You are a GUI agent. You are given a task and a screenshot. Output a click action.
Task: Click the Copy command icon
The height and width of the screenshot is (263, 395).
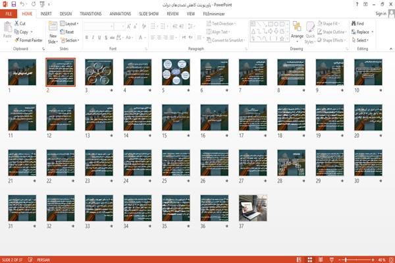(x=16, y=32)
